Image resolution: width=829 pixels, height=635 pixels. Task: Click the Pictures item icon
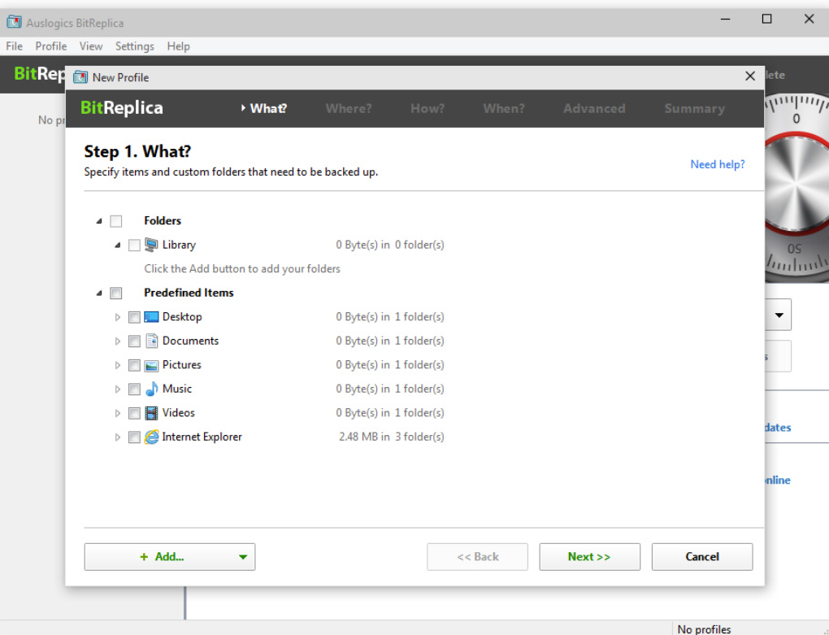[151, 364]
